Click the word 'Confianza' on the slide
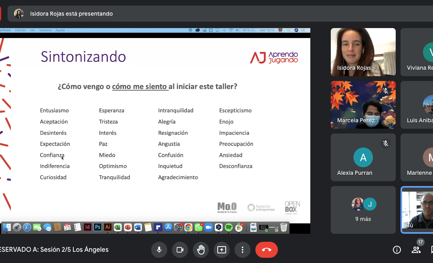This screenshot has width=433, height=263. click(52, 155)
